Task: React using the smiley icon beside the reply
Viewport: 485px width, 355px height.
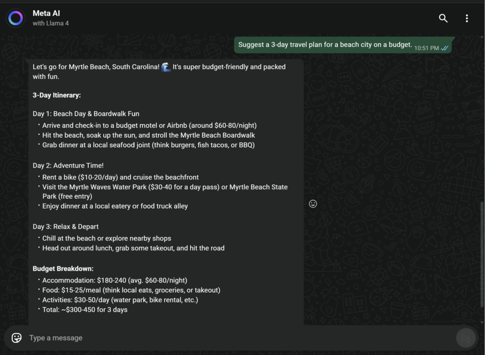Action: 313,204
